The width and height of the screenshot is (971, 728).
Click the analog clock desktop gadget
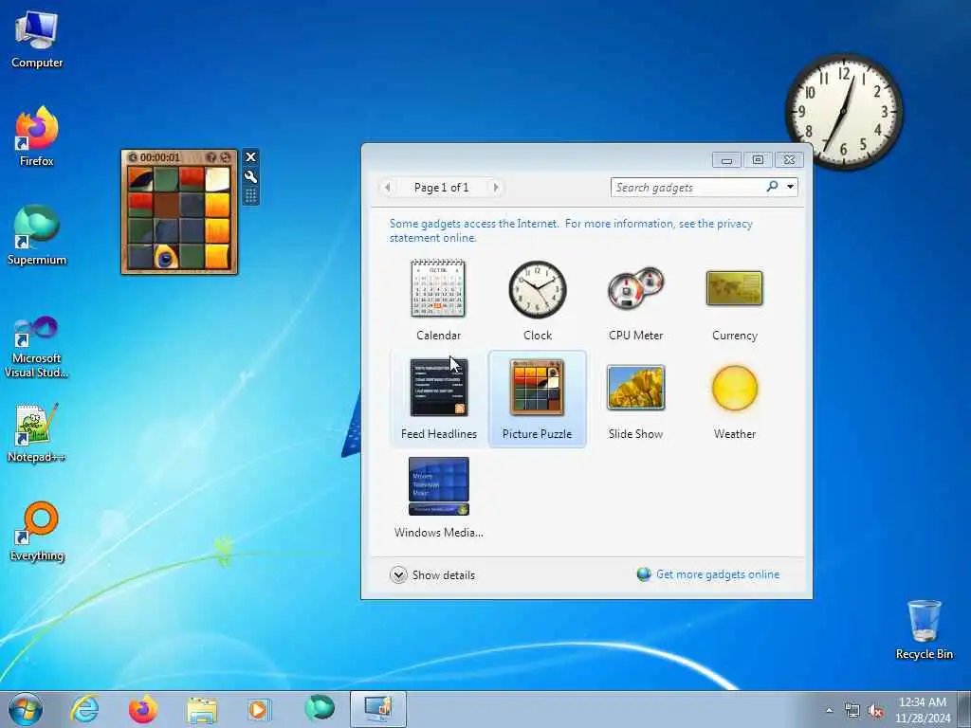[x=843, y=112]
